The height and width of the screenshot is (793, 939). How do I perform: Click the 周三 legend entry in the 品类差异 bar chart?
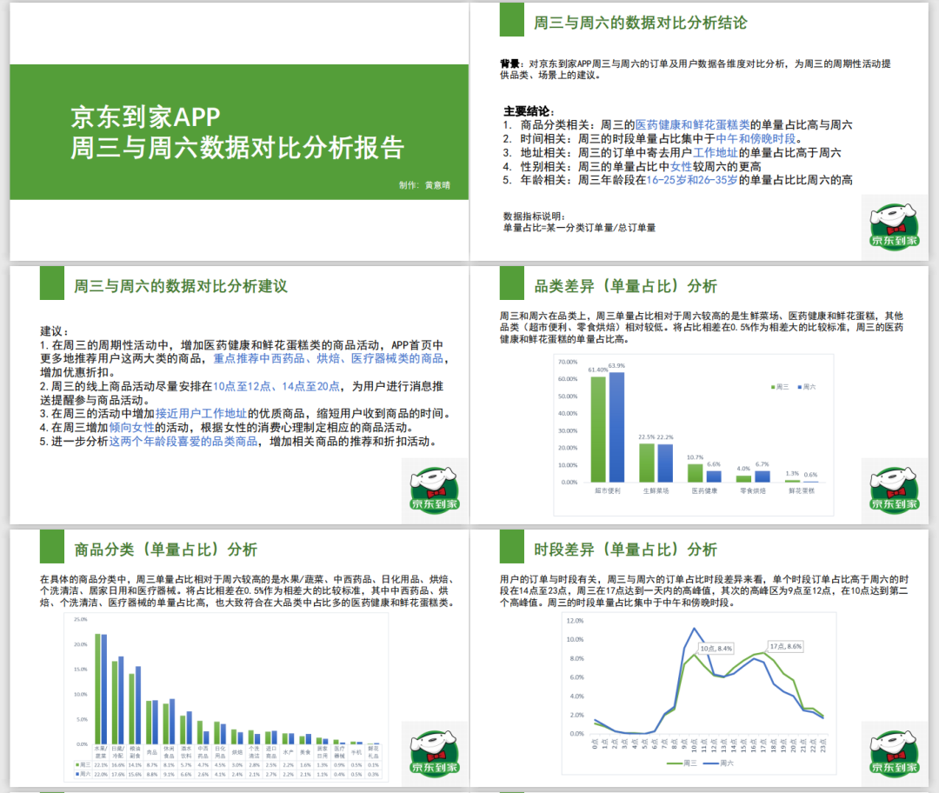pos(780,387)
